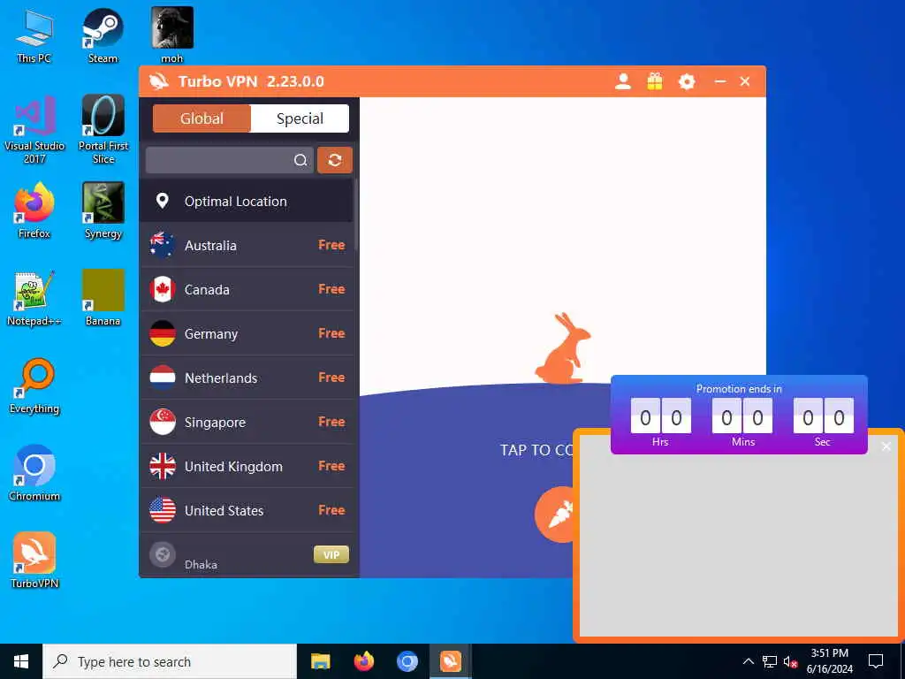The height and width of the screenshot is (679, 905).
Task: Click the Free label beside Australia
Action: [x=331, y=245]
